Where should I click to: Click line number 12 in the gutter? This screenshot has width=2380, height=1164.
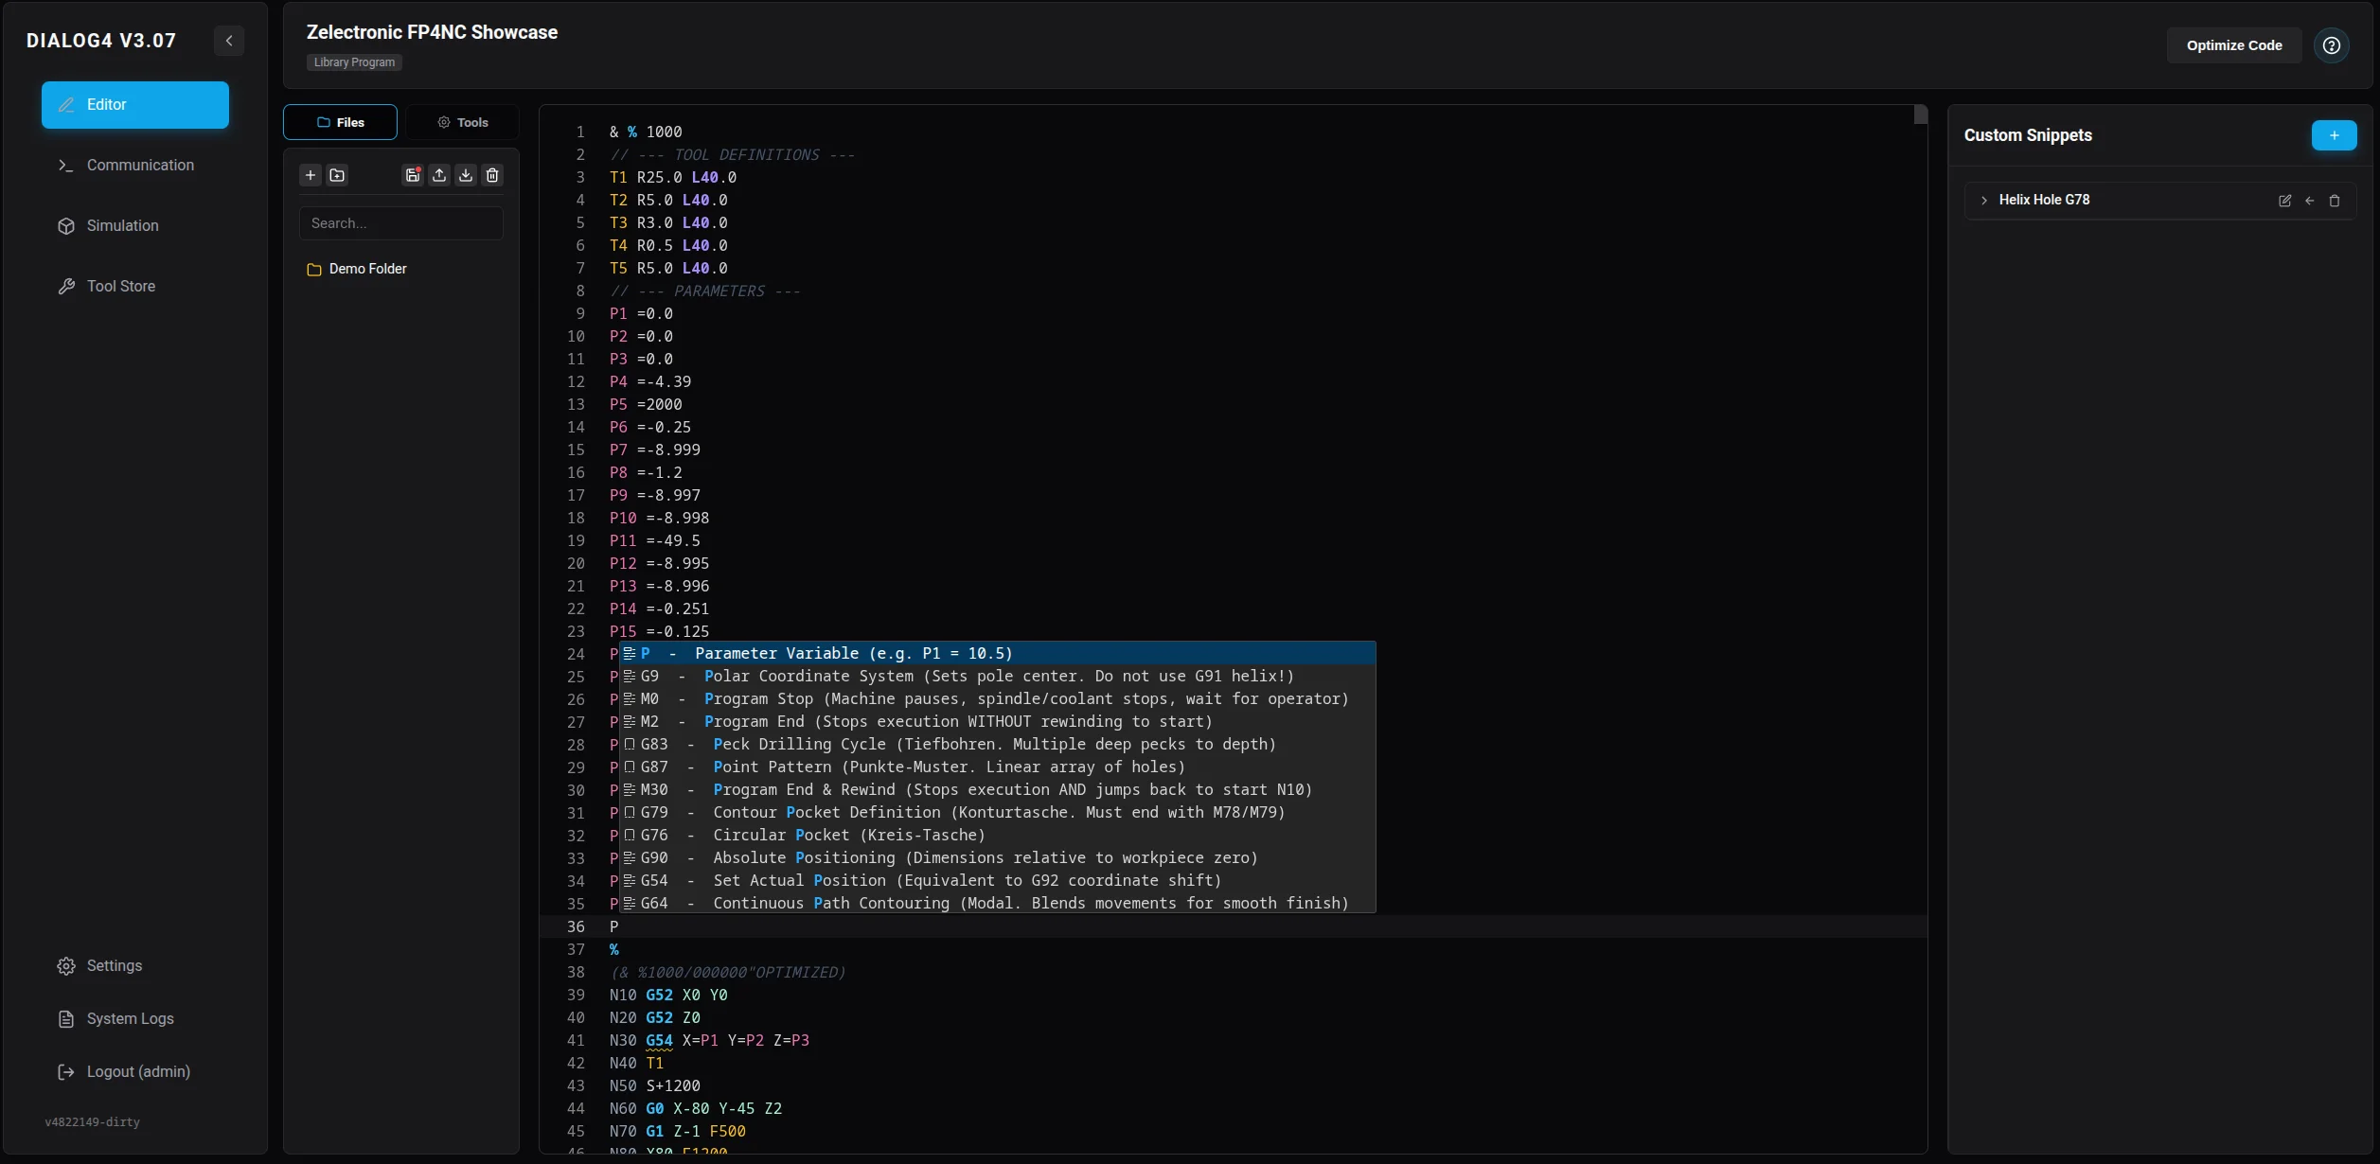pyautogui.click(x=576, y=381)
